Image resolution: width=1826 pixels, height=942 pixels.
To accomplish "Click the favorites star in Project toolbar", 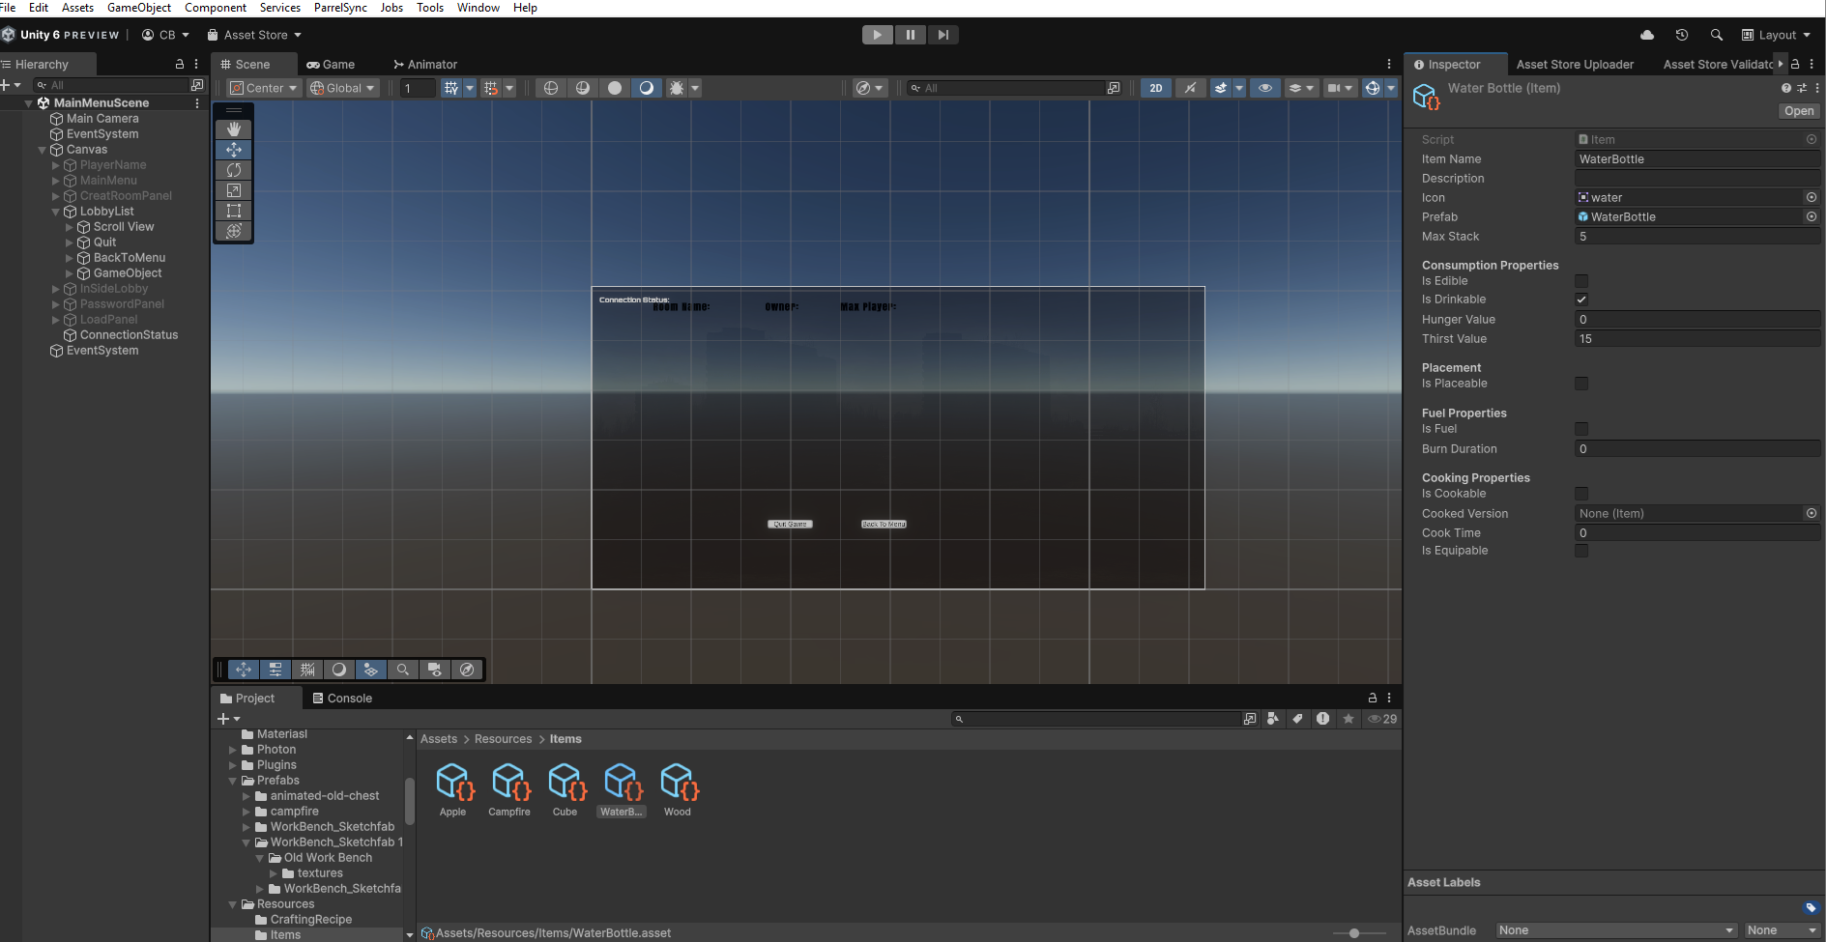I will tap(1348, 719).
